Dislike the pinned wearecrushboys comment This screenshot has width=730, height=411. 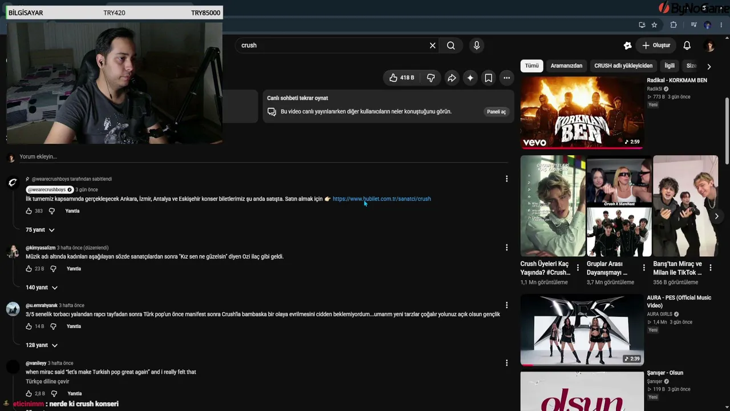pyautogui.click(x=52, y=211)
